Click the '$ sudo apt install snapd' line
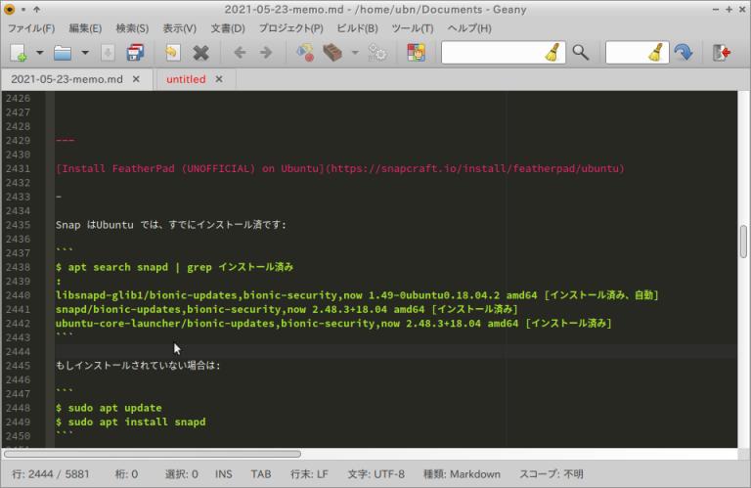 (x=131, y=421)
